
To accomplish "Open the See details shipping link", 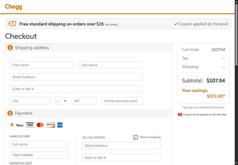I will tap(112, 25).
